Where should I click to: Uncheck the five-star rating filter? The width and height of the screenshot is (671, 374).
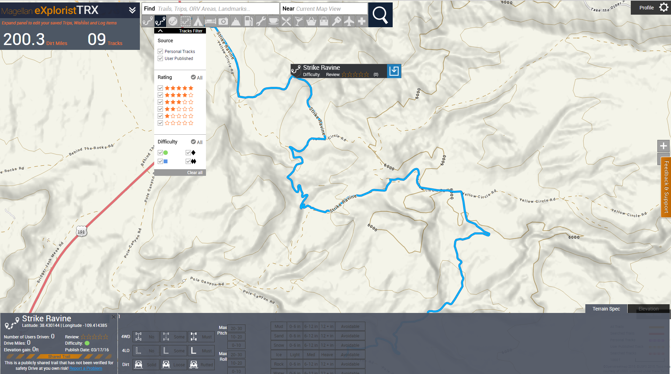(160, 88)
